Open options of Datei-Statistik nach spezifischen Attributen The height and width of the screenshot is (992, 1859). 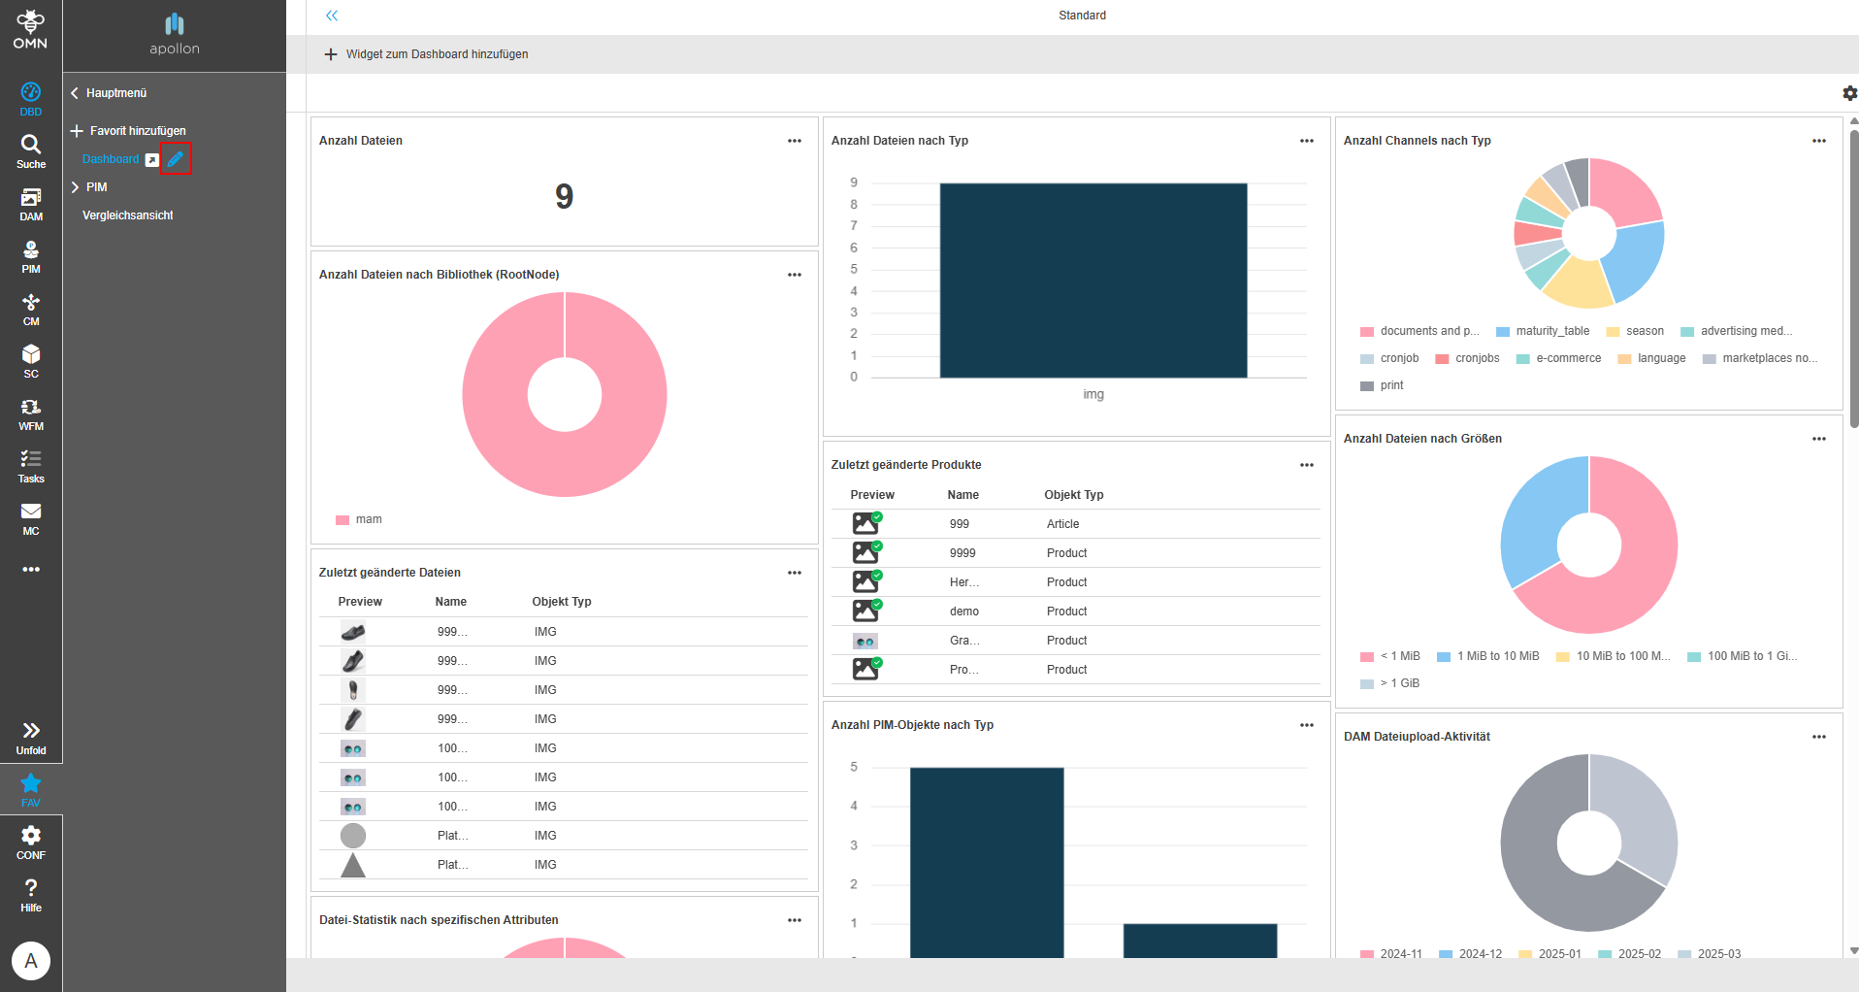[x=795, y=920]
